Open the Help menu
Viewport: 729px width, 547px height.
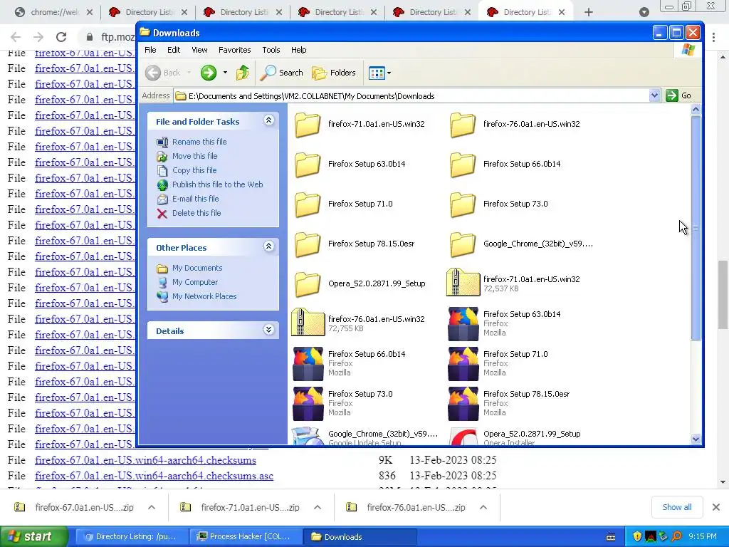pos(298,50)
